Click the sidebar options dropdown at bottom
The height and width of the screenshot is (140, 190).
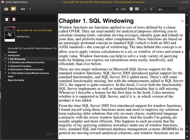coord(51,135)
